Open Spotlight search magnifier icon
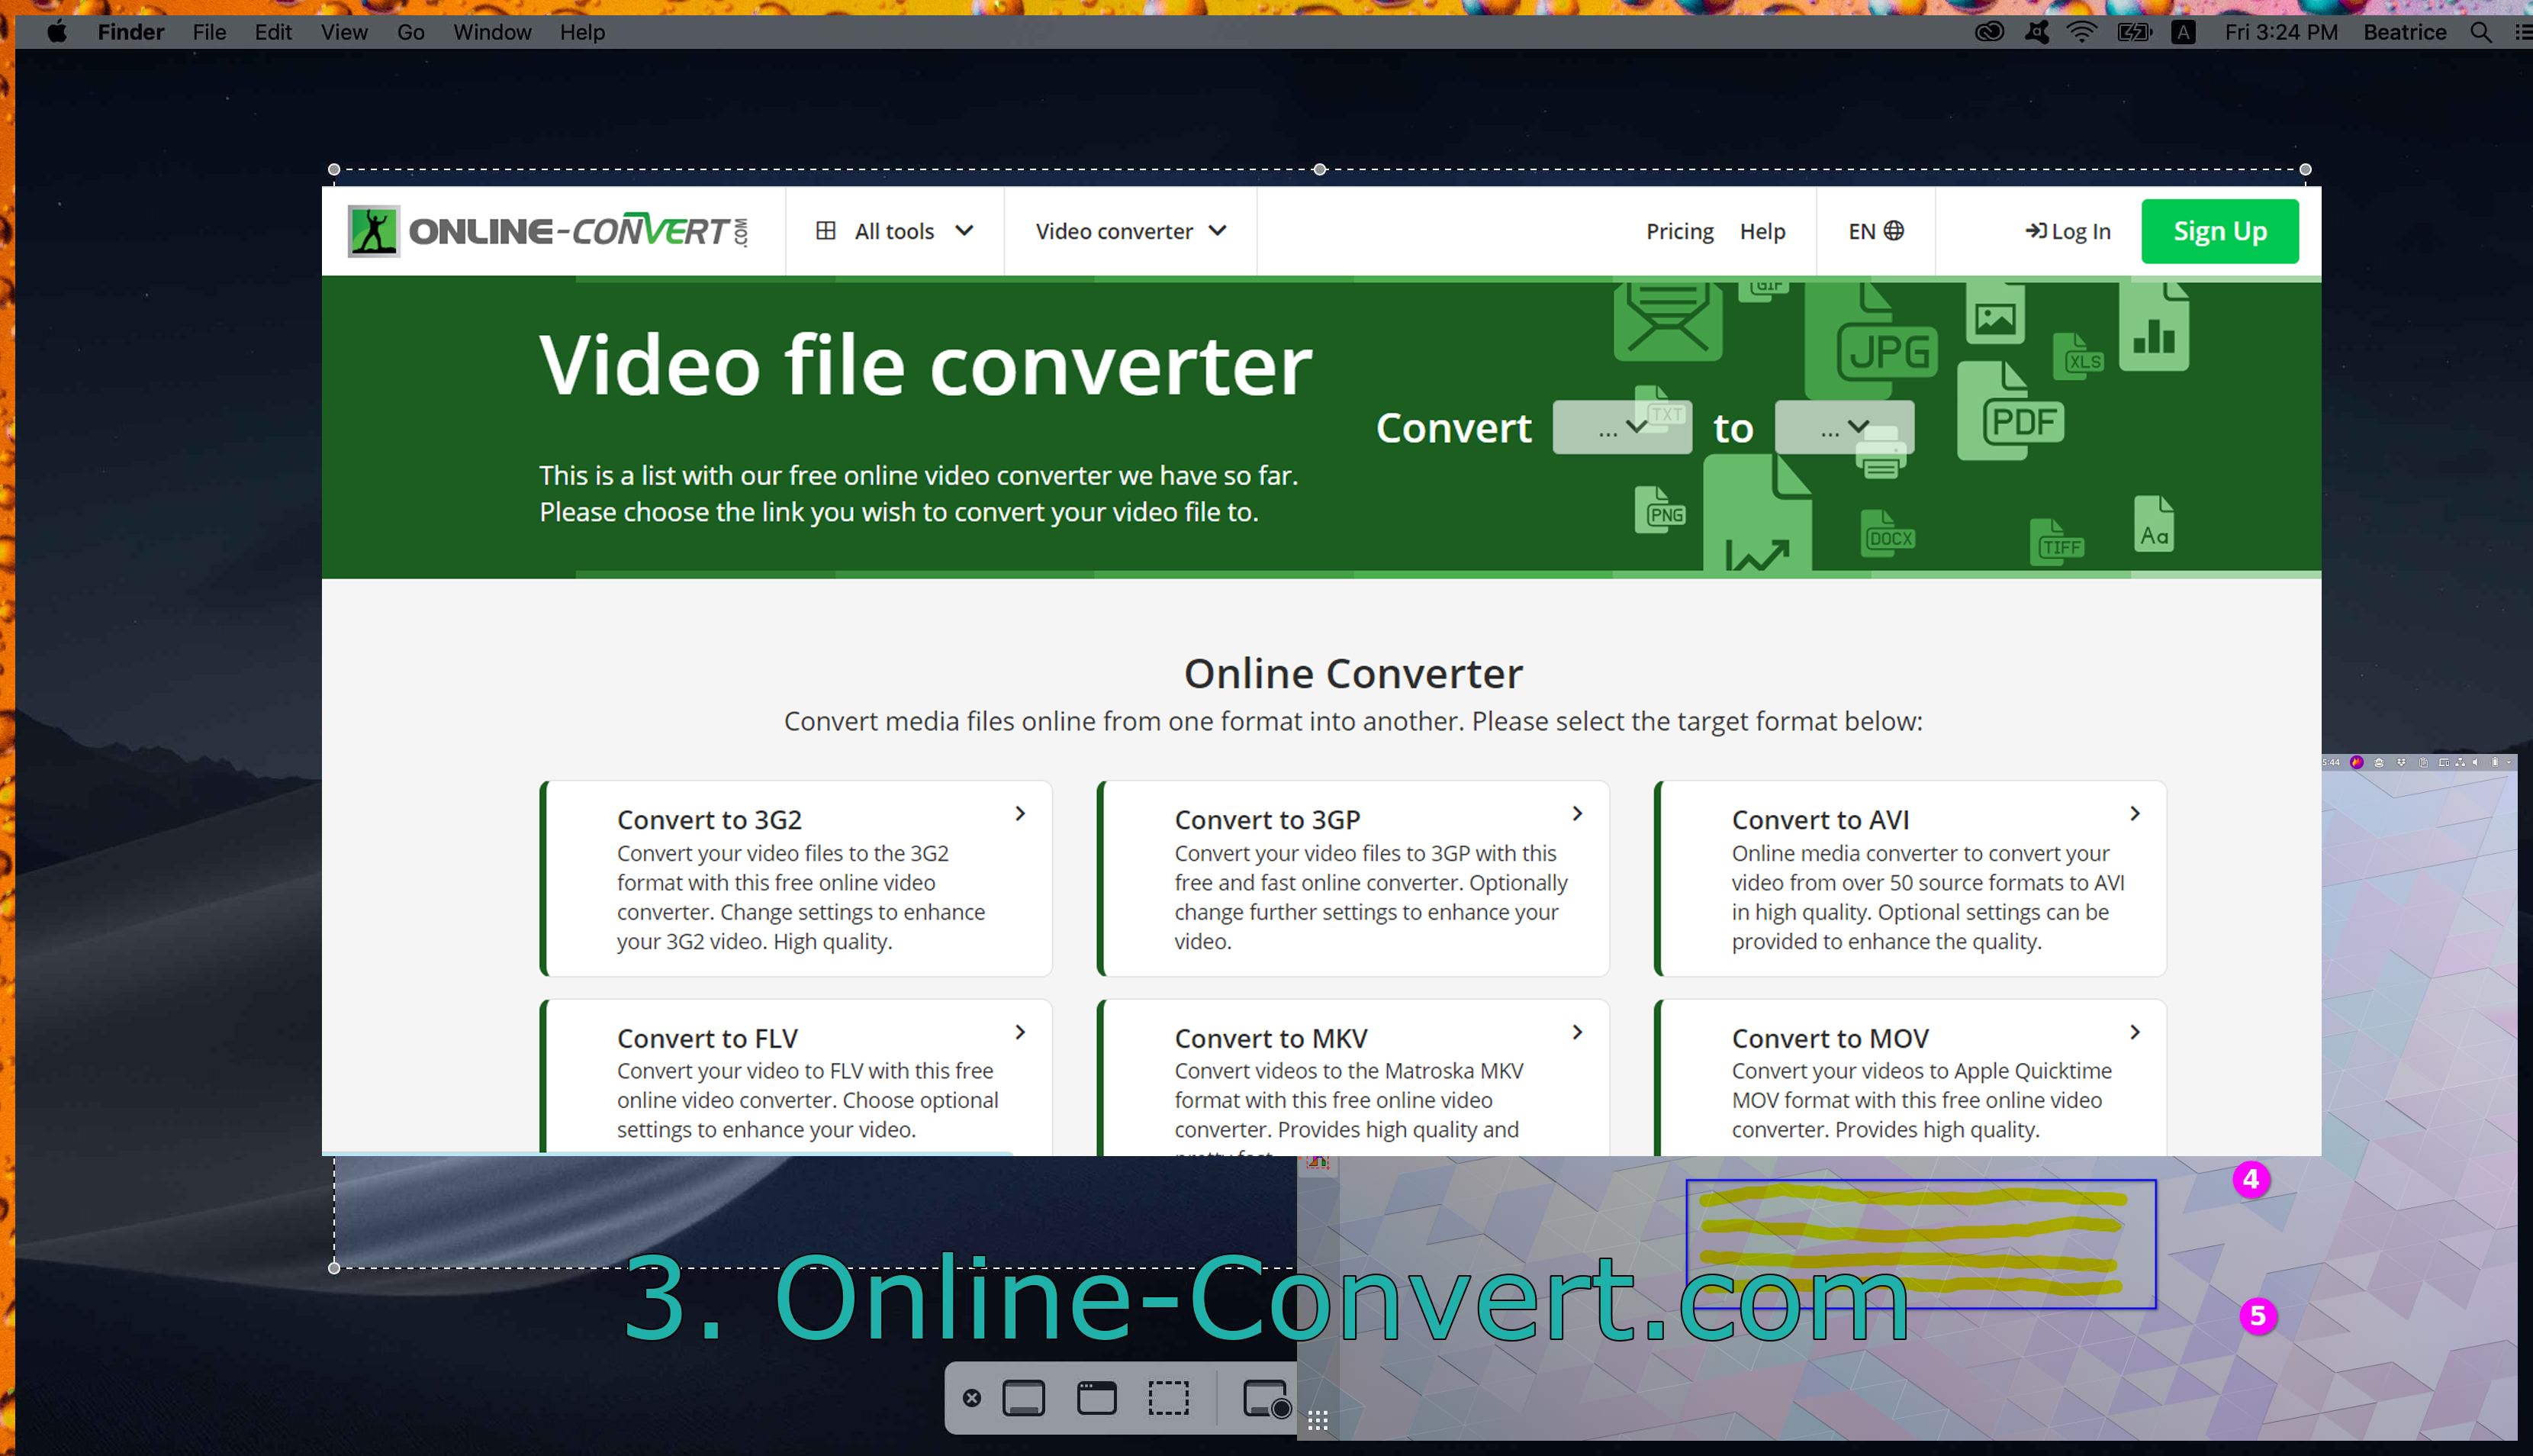The height and width of the screenshot is (1456, 2533). 2480,32
